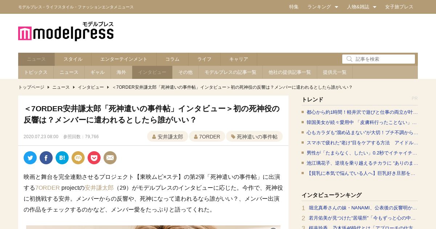Open the その他 sub-tab
The width and height of the screenshot is (436, 229).
click(x=186, y=72)
